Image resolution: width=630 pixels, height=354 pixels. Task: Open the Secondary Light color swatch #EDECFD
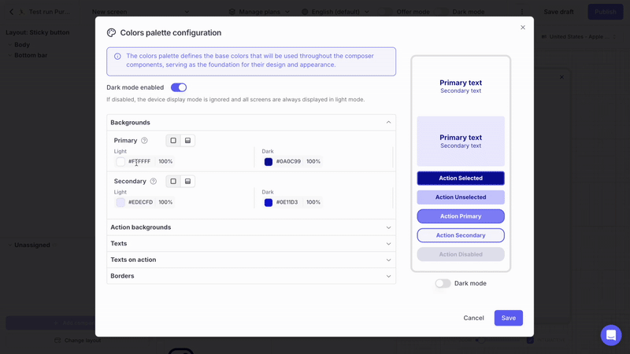tap(120, 202)
